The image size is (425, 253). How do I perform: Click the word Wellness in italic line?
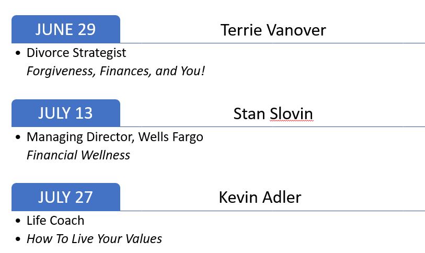tap(106, 155)
